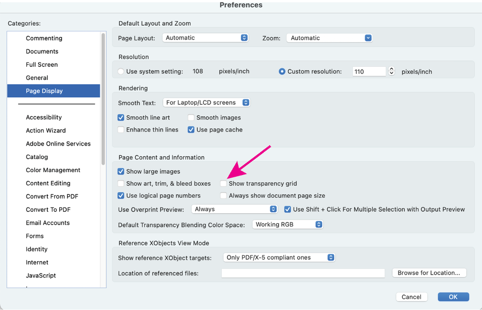Select the Commenting category

coord(44,38)
